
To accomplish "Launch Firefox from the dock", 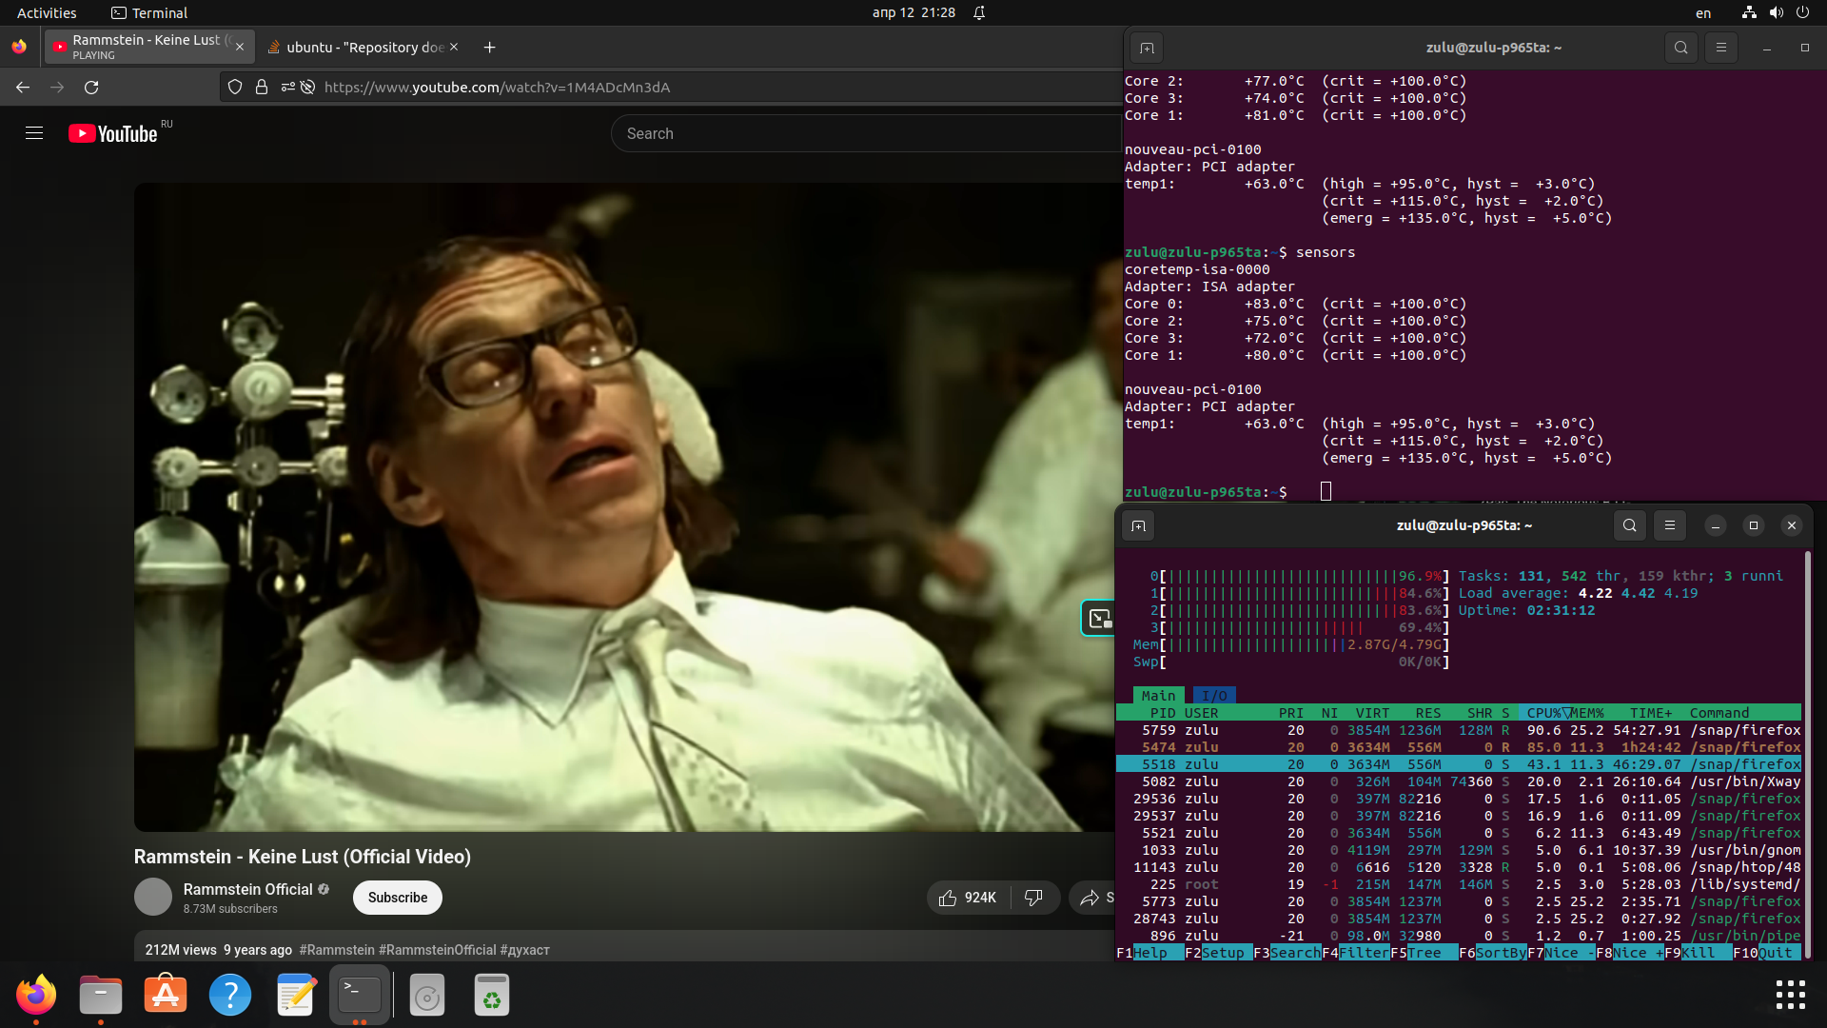I will pyautogui.click(x=36, y=995).
